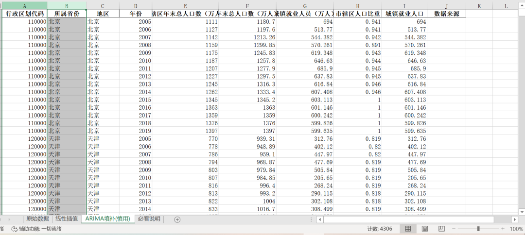Click sheet tab scroll right arrow
Viewport: 525px width, 235px height.
pyautogui.click(x=9, y=219)
